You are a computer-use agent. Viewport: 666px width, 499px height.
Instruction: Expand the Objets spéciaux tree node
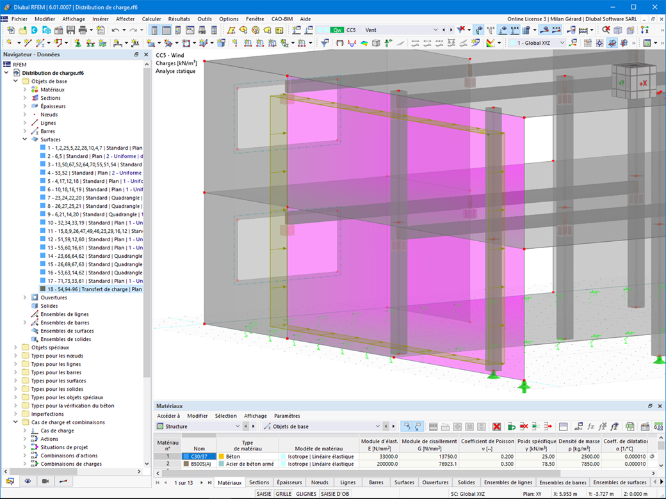pos(16,347)
